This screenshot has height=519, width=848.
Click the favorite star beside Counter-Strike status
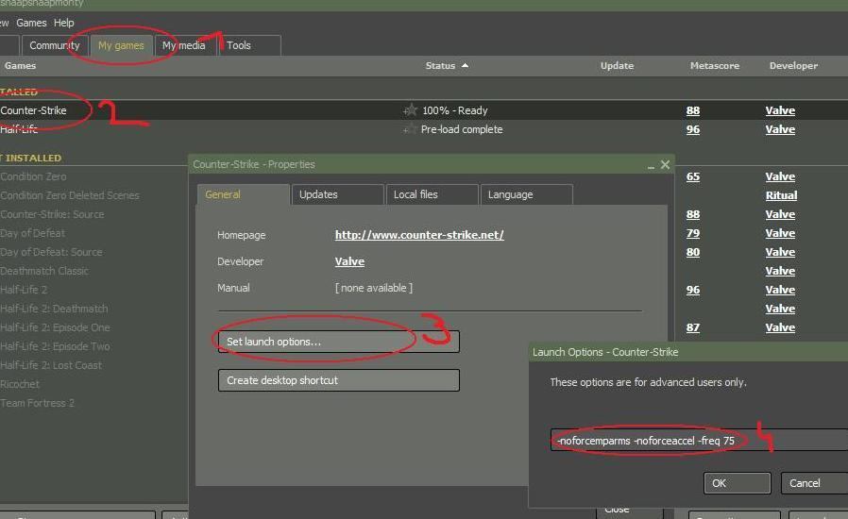[x=411, y=110]
